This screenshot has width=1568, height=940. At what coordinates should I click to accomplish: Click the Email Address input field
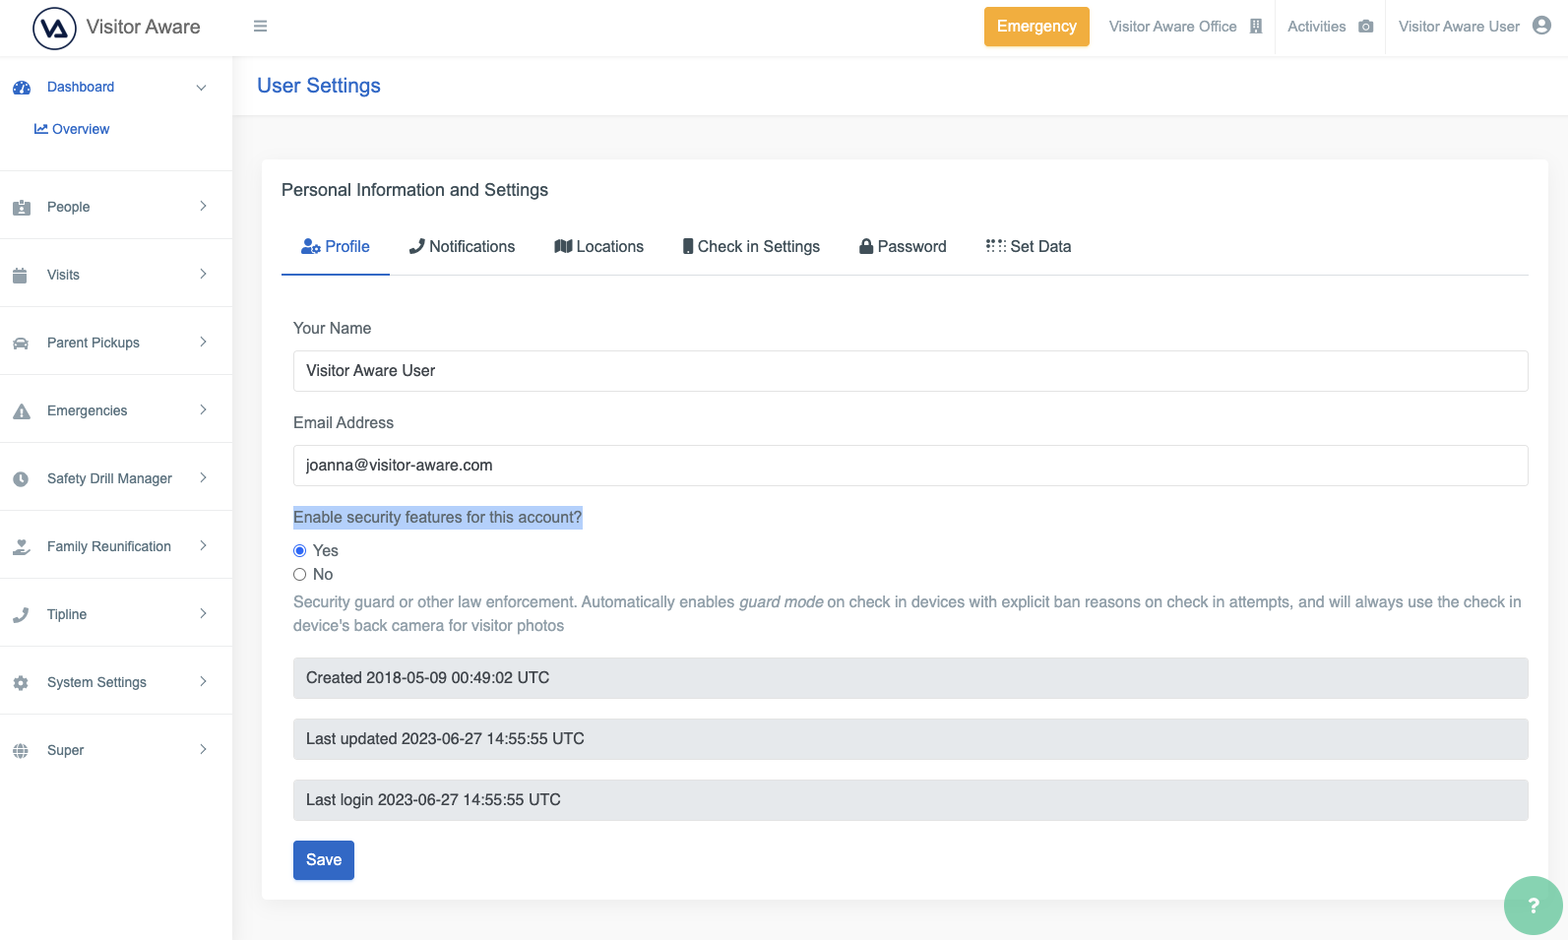click(910, 466)
